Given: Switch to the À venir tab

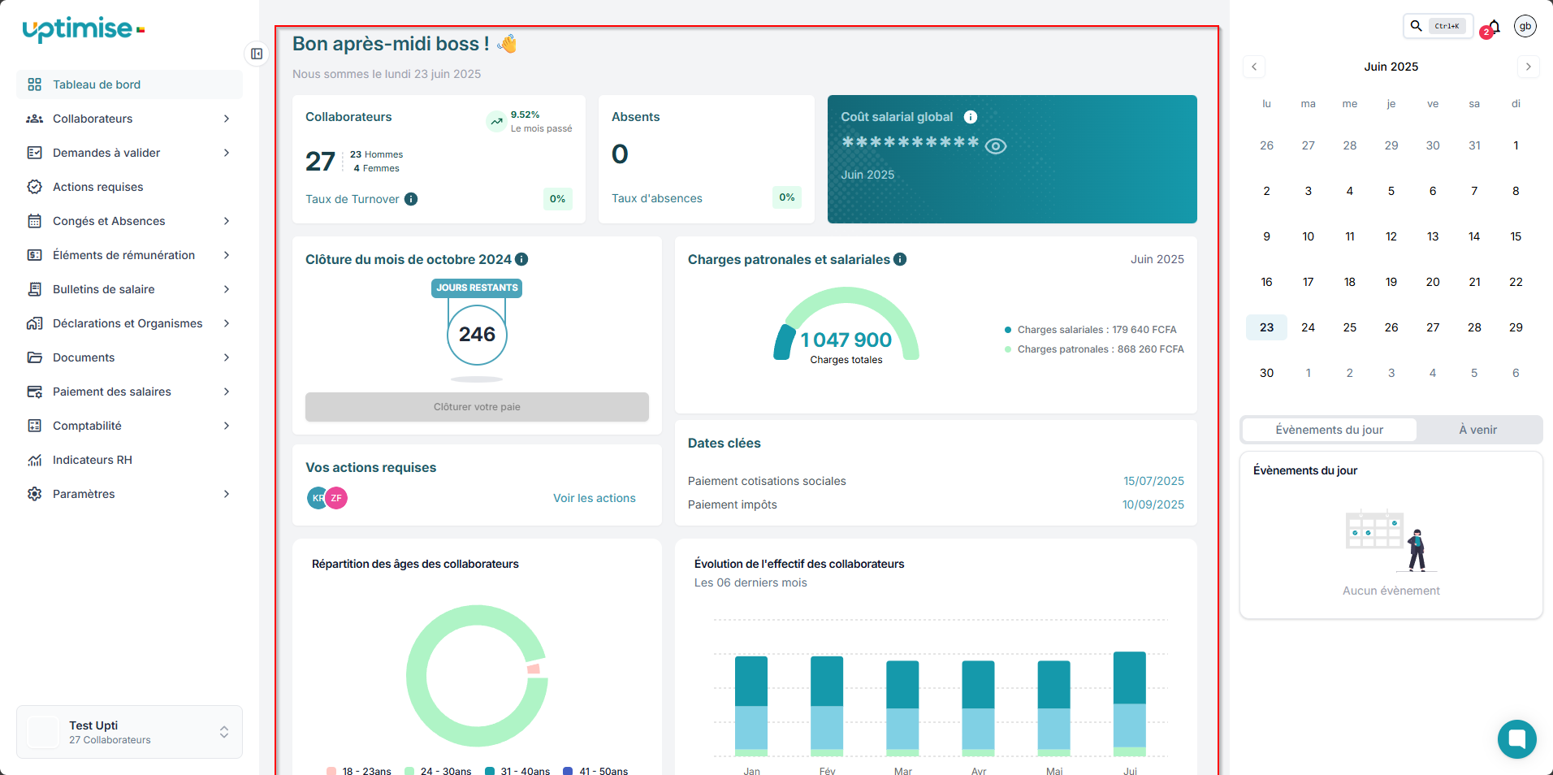Looking at the screenshot, I should tap(1477, 430).
